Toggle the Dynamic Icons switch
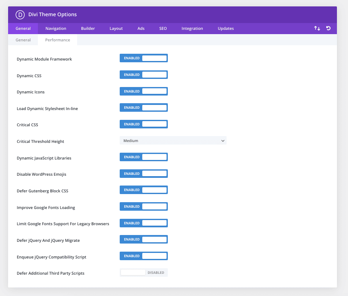Screen dimensions: 348x296 (144, 91)
